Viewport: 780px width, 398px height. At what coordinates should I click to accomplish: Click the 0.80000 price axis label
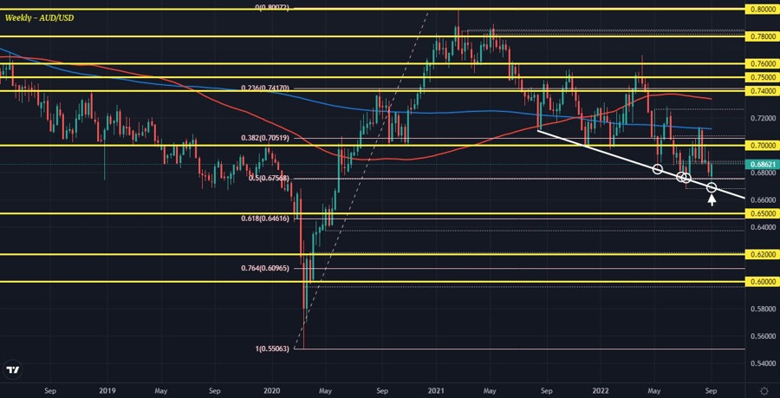(x=762, y=9)
